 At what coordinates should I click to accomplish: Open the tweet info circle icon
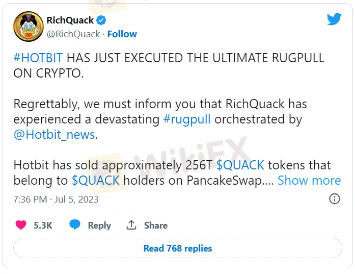(335, 199)
